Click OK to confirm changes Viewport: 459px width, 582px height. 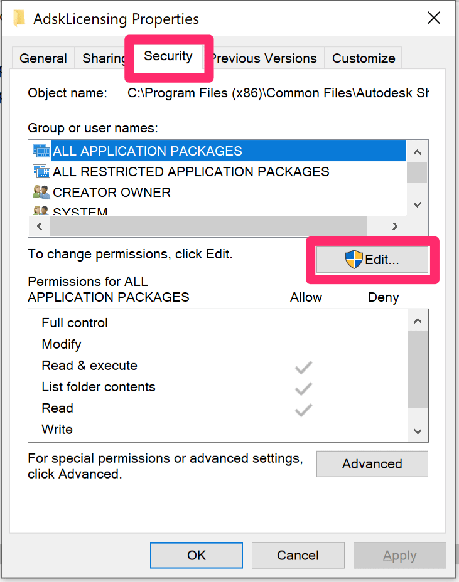(196, 555)
